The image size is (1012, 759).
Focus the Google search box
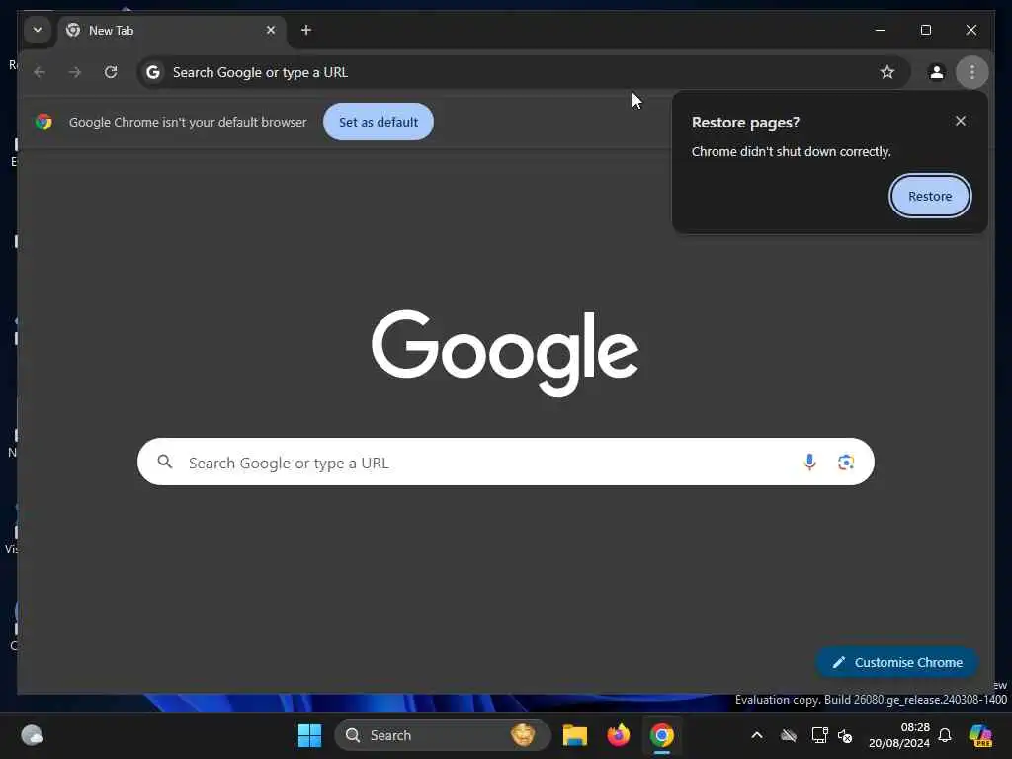tap(505, 463)
